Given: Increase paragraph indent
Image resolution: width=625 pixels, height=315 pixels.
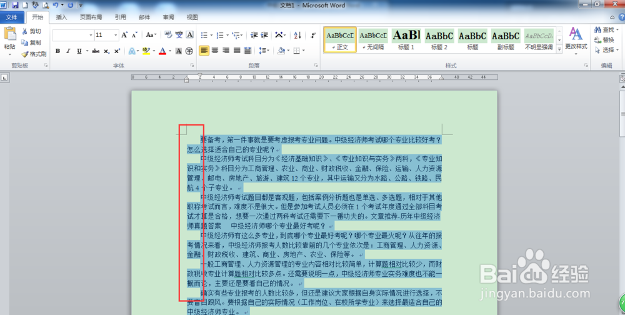Looking at the screenshot, I should coord(264,35).
